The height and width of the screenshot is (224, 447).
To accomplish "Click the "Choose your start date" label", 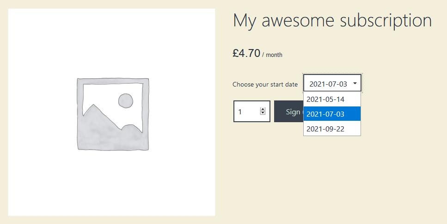I will click(x=265, y=85).
